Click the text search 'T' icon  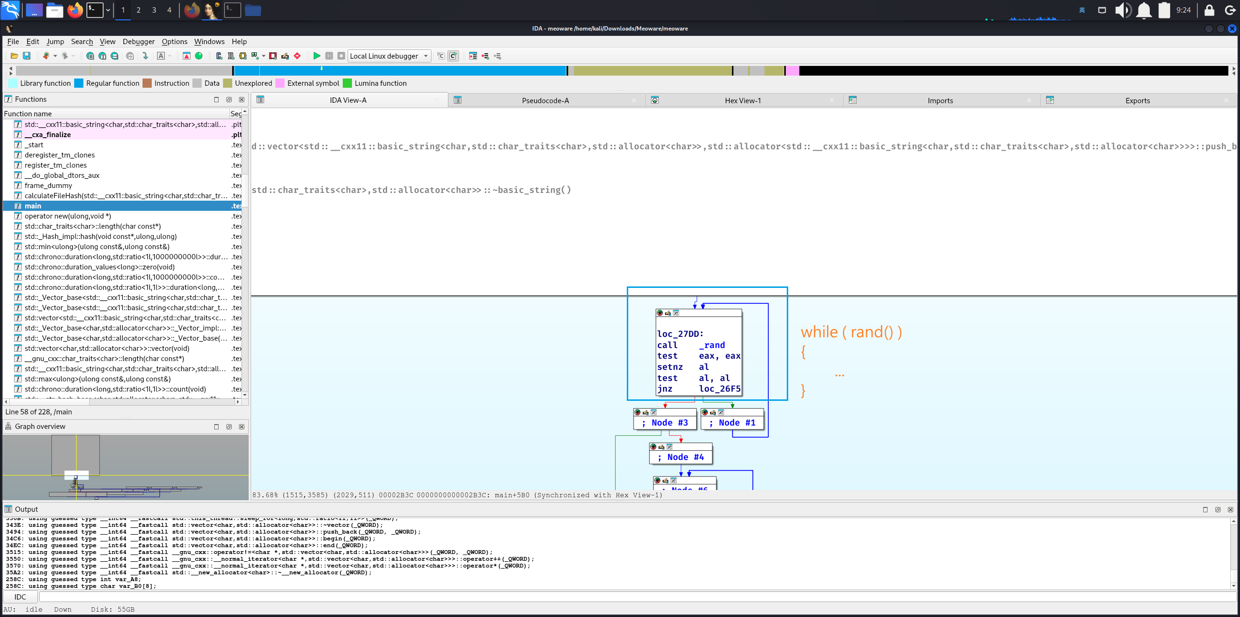coord(102,56)
